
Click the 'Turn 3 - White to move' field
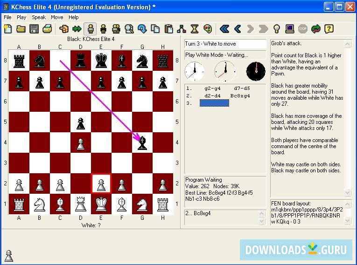point(225,44)
